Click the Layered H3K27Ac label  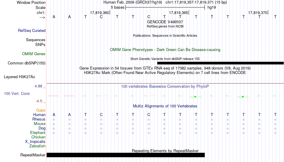(x=19, y=77)
